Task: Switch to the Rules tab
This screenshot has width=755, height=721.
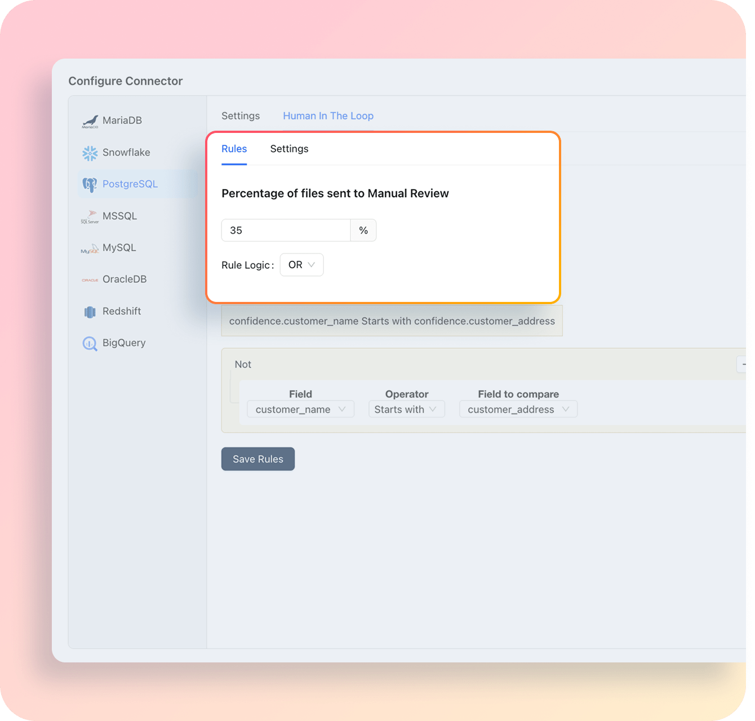Action: 234,149
